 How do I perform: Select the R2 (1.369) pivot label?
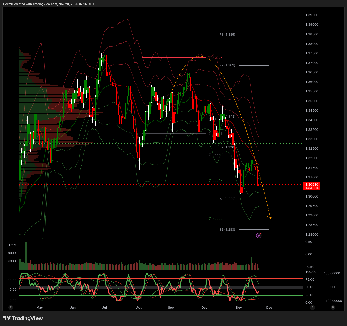(227, 65)
